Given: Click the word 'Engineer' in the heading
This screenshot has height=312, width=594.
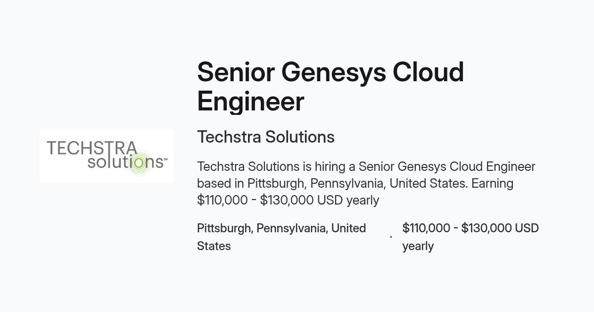Looking at the screenshot, I should 250,102.
